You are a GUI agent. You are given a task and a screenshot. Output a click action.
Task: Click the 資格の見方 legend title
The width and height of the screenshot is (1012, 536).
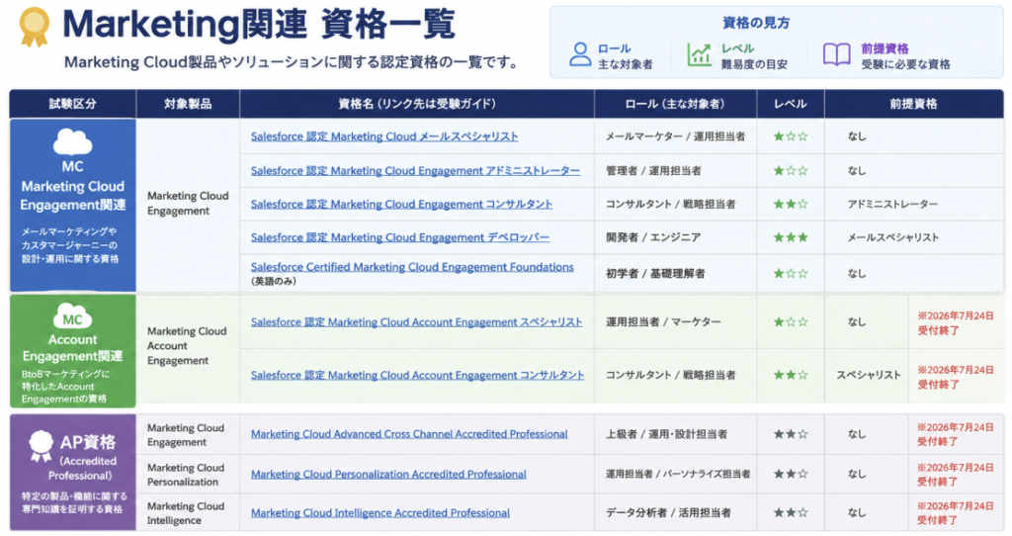point(756,23)
